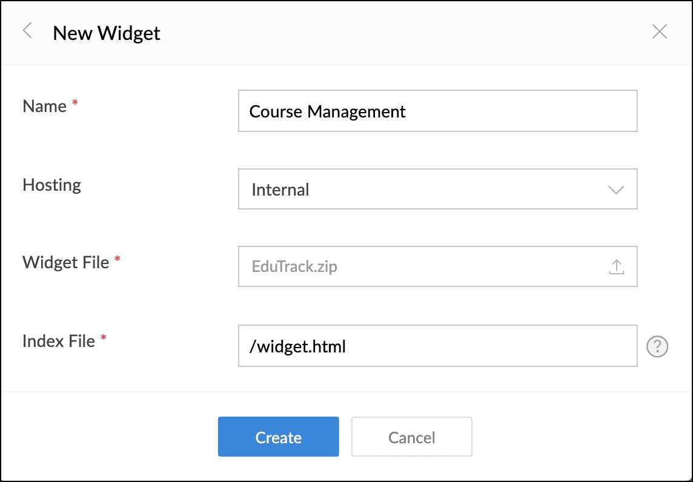Focus the Index File input with /widget.html

tap(437, 346)
